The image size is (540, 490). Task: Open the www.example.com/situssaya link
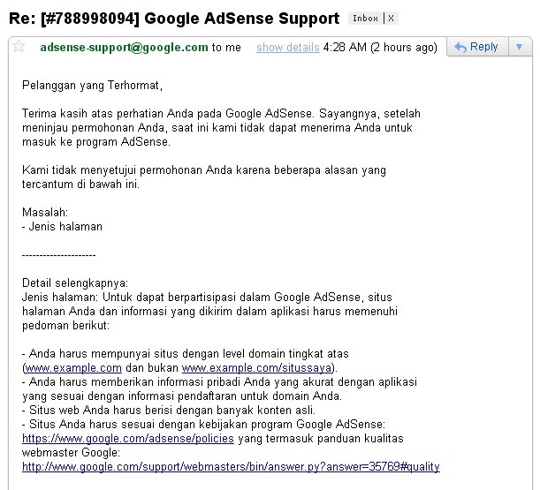(256, 368)
